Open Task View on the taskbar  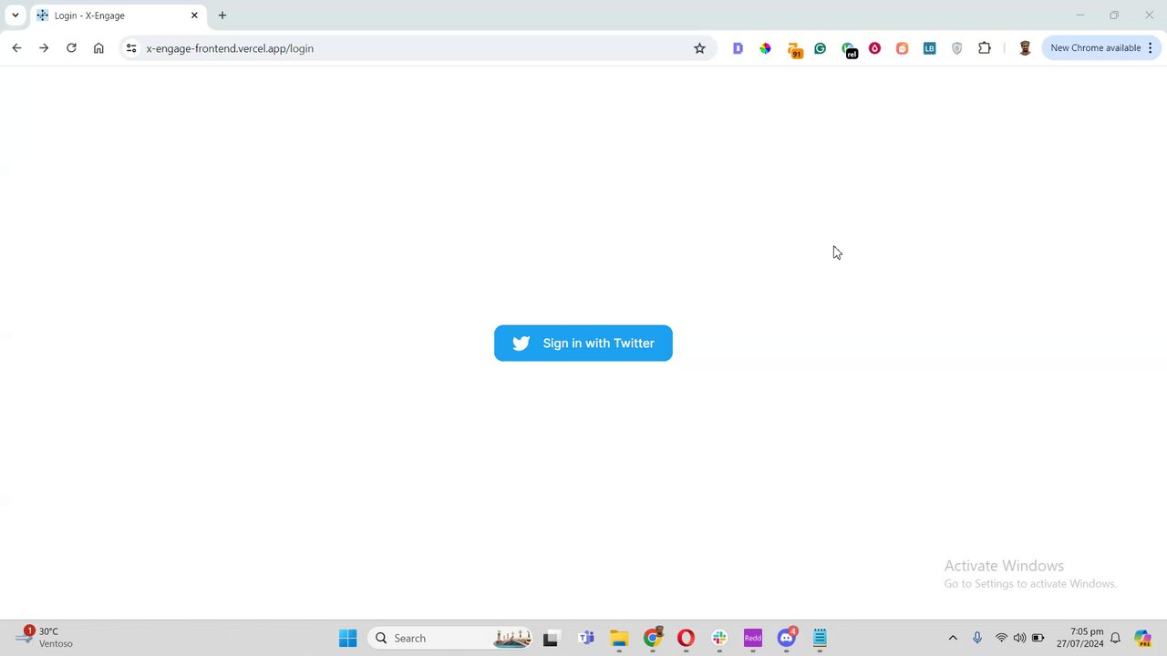(x=551, y=639)
